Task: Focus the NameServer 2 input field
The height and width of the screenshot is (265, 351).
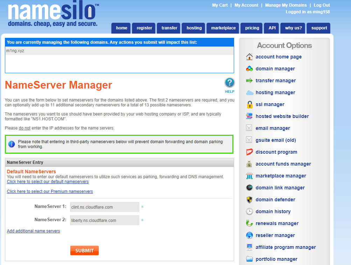Action: click(105, 220)
